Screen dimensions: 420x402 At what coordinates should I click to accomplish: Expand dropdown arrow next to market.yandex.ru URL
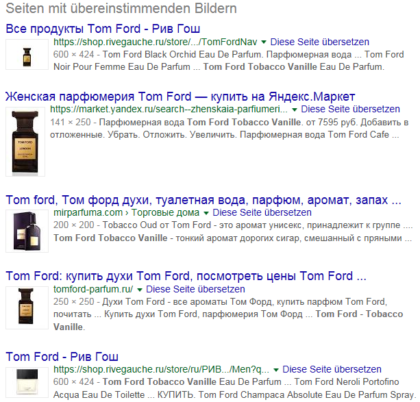pos(295,110)
